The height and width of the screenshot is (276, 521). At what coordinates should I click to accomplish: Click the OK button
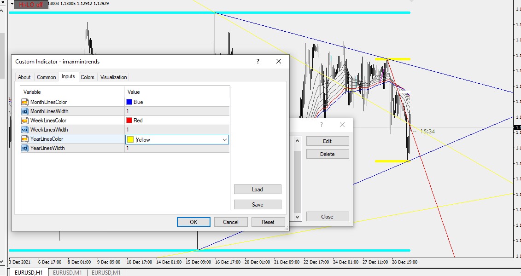point(193,222)
